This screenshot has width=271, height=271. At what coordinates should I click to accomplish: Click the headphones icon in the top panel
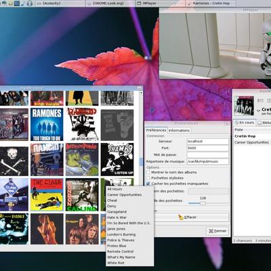[30, 3]
